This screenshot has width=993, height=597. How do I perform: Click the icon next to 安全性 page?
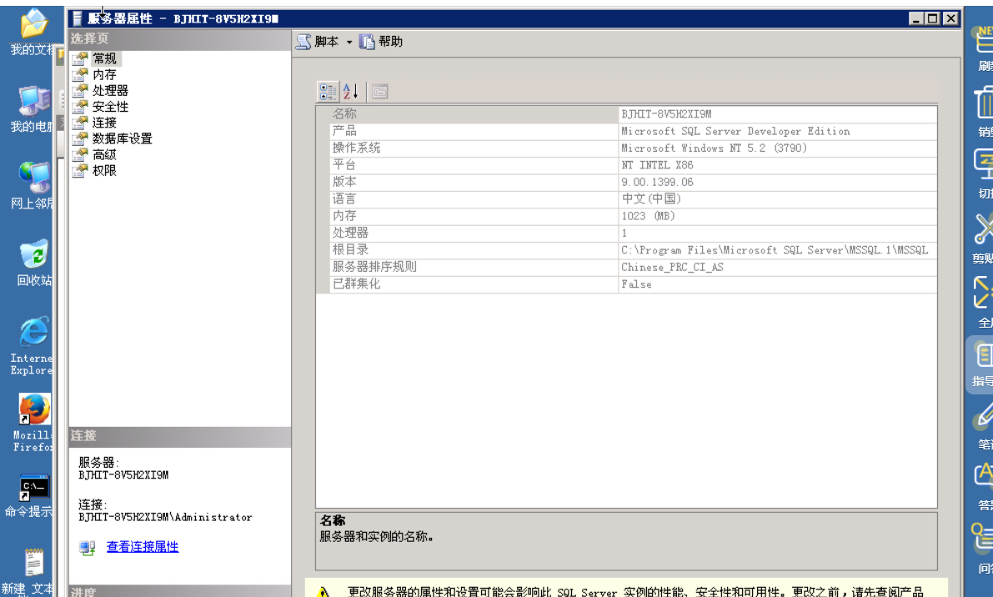click(x=80, y=107)
